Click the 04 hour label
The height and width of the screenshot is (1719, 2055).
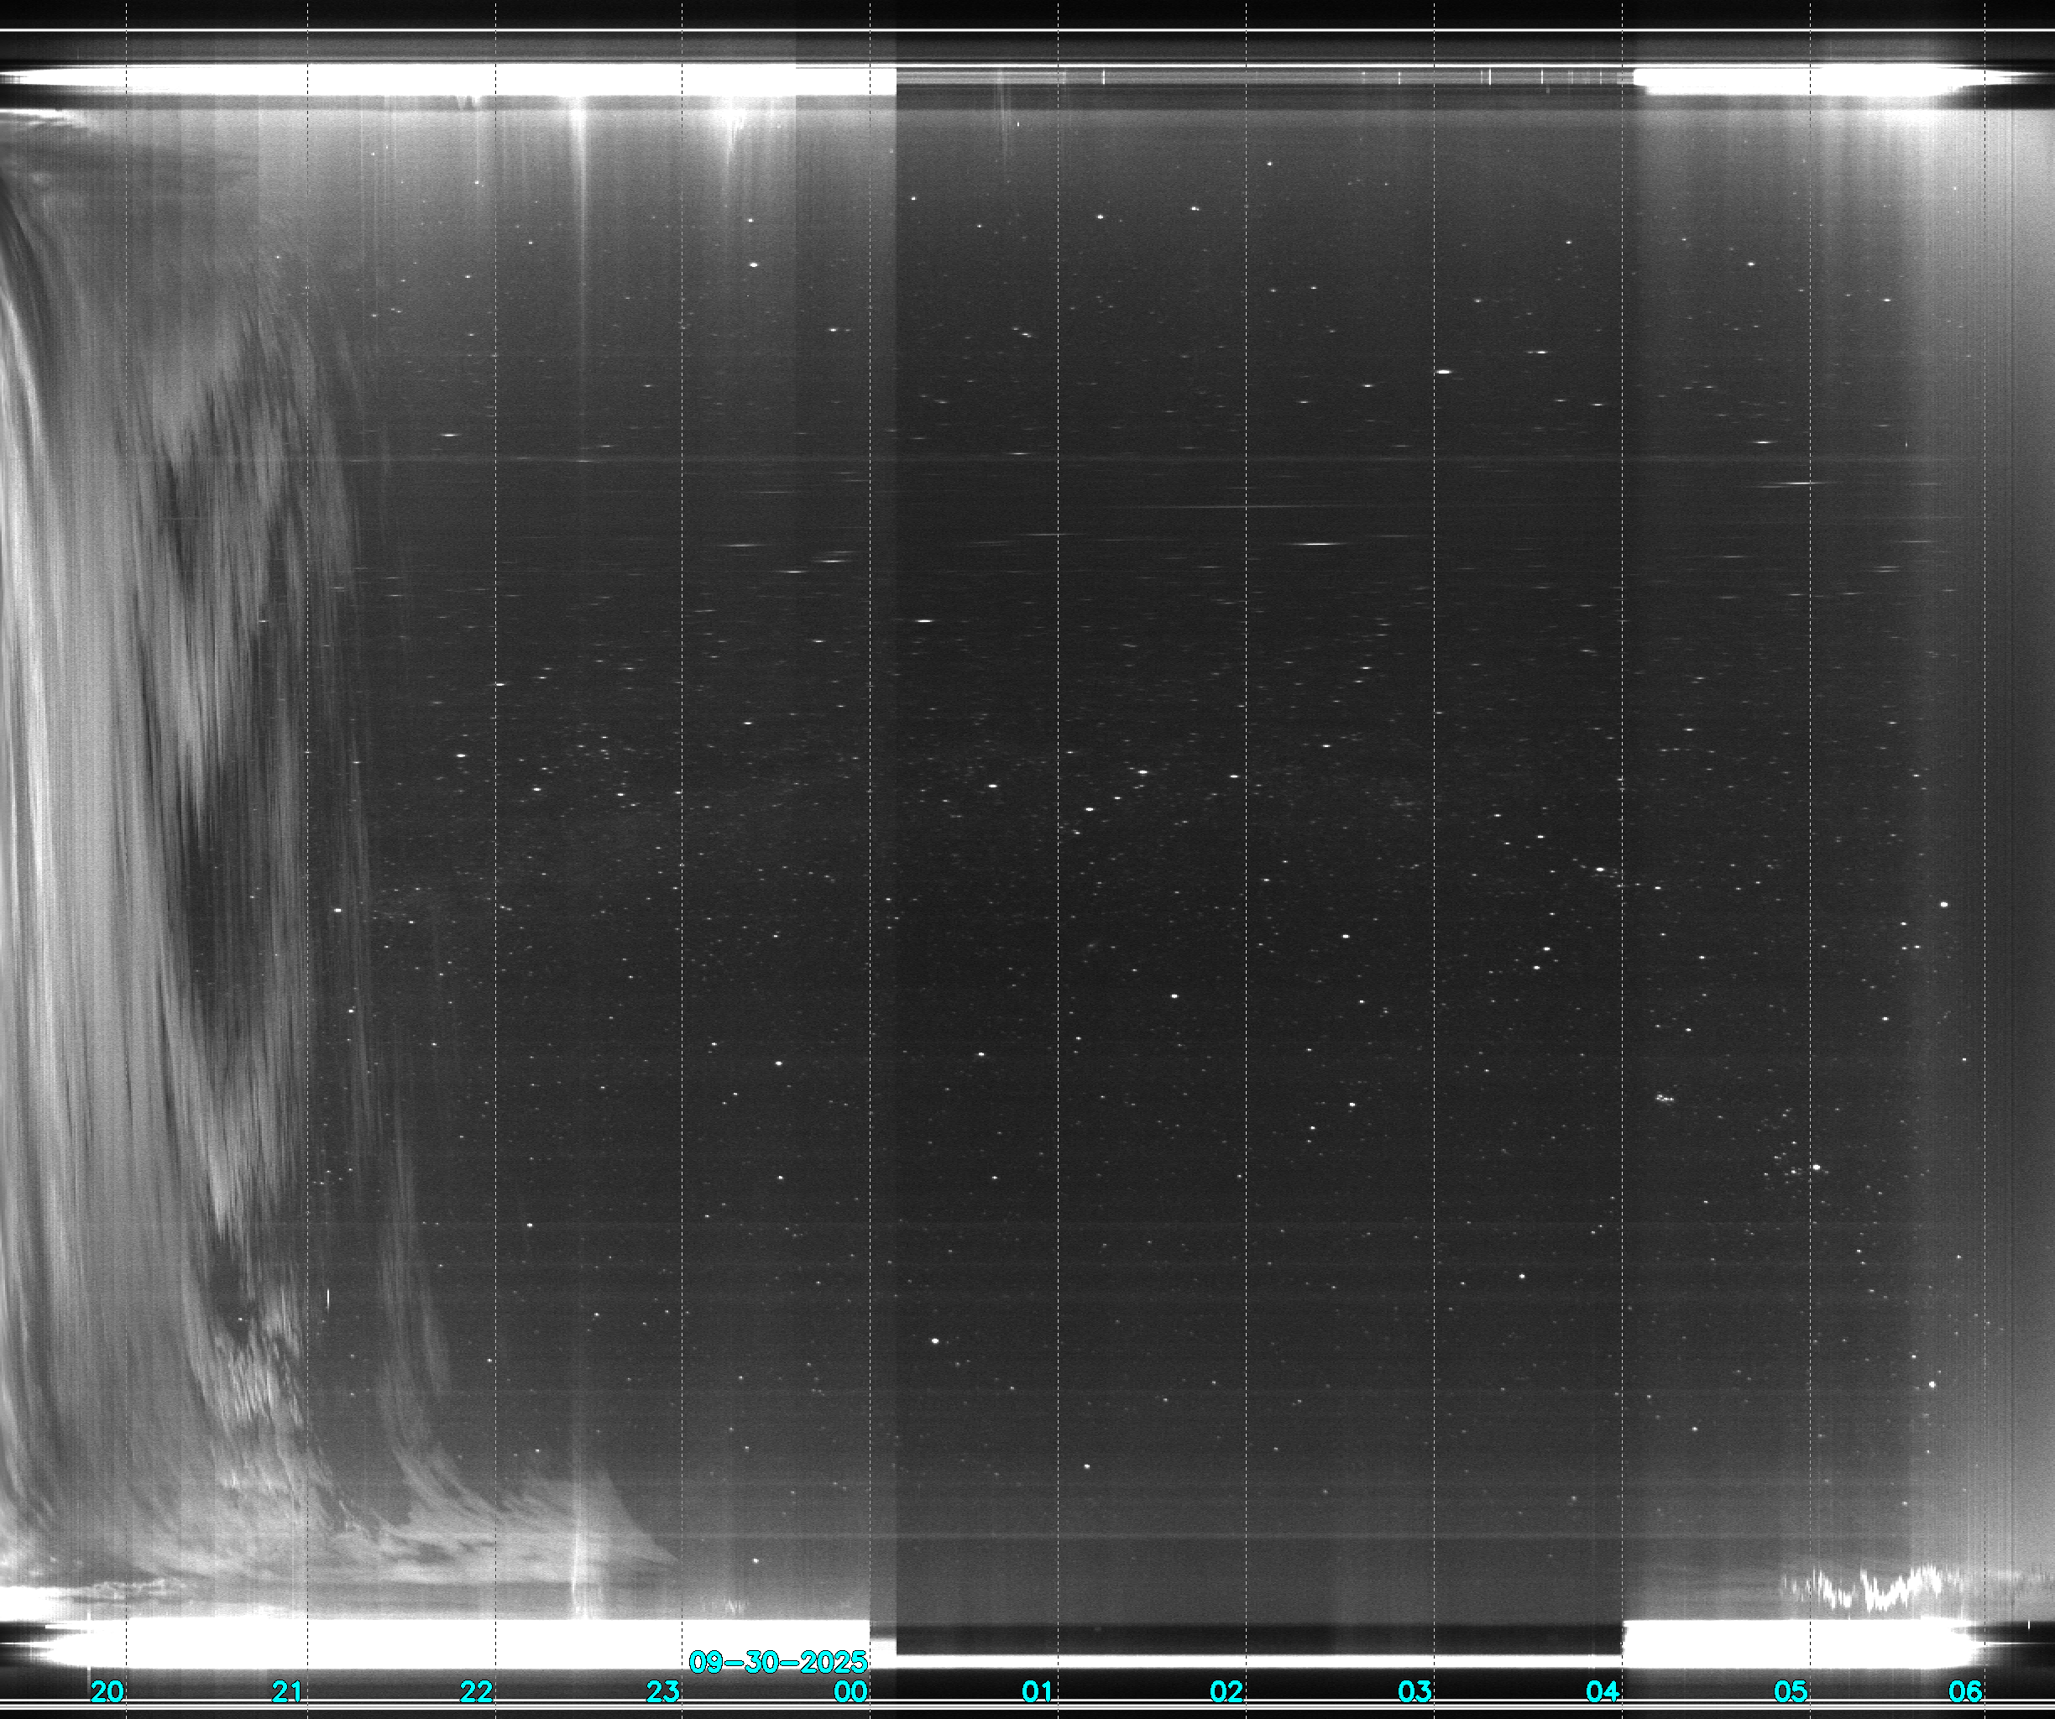[1602, 1691]
